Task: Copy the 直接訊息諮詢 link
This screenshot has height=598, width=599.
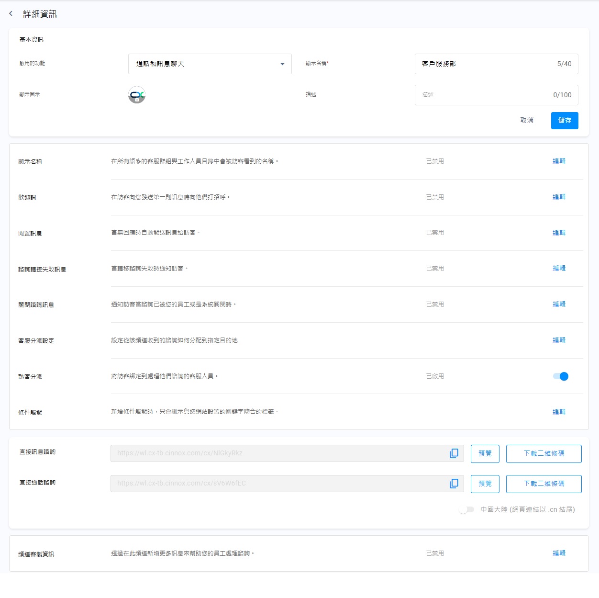Action: [x=454, y=453]
